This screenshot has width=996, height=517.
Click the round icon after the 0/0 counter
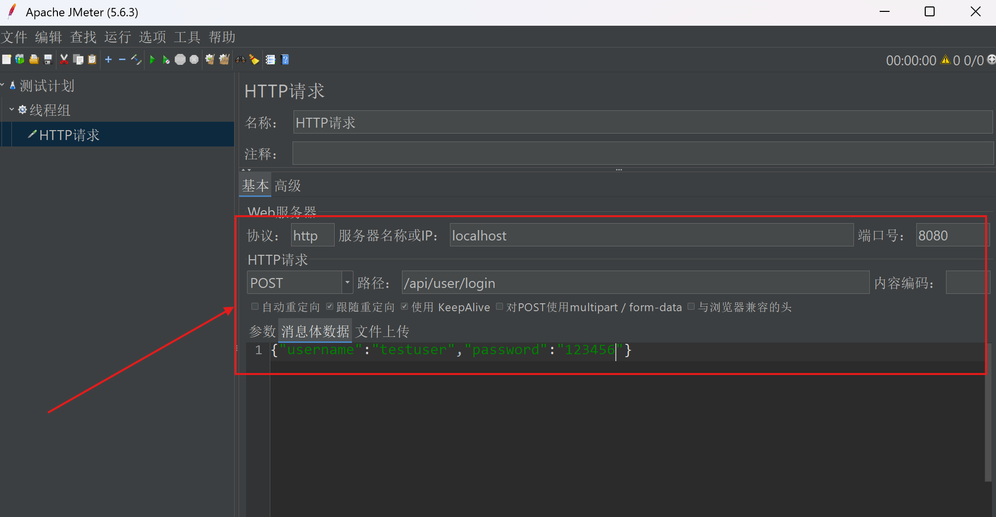pyautogui.click(x=991, y=60)
